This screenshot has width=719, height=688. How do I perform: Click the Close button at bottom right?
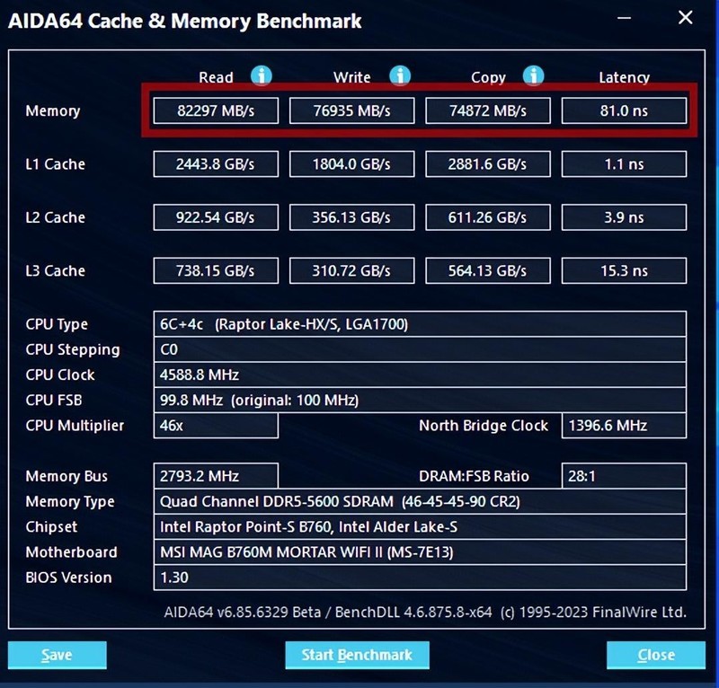pyautogui.click(x=655, y=655)
